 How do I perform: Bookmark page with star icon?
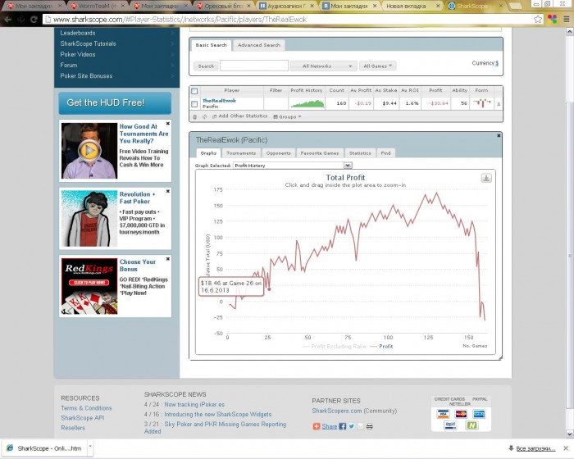[537, 20]
